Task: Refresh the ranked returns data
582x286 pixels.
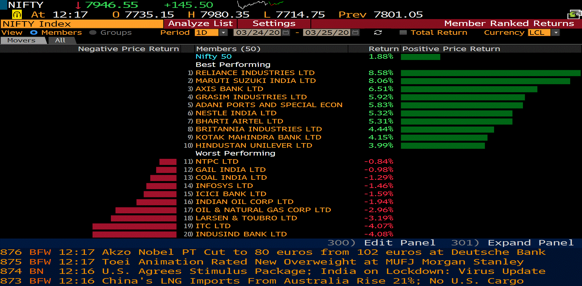Action: (x=378, y=33)
